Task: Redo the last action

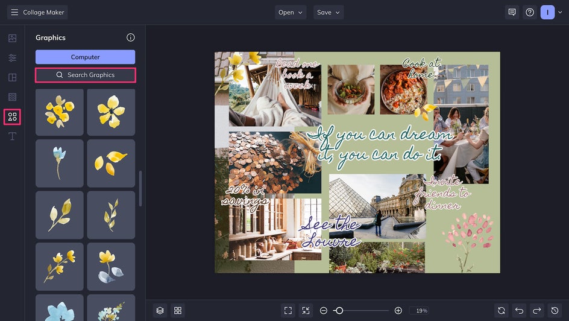Action: click(x=537, y=311)
